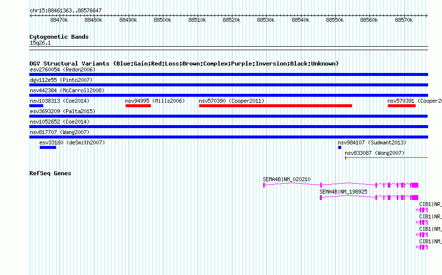The height and width of the screenshot is (275, 442).
Task: Click blue bar under nsv1052652
Action: pos(228,127)
